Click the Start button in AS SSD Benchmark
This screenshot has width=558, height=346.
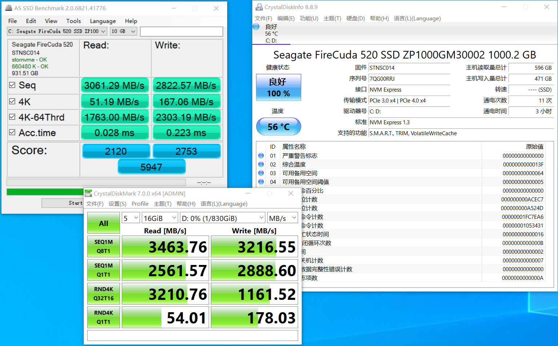(63, 203)
